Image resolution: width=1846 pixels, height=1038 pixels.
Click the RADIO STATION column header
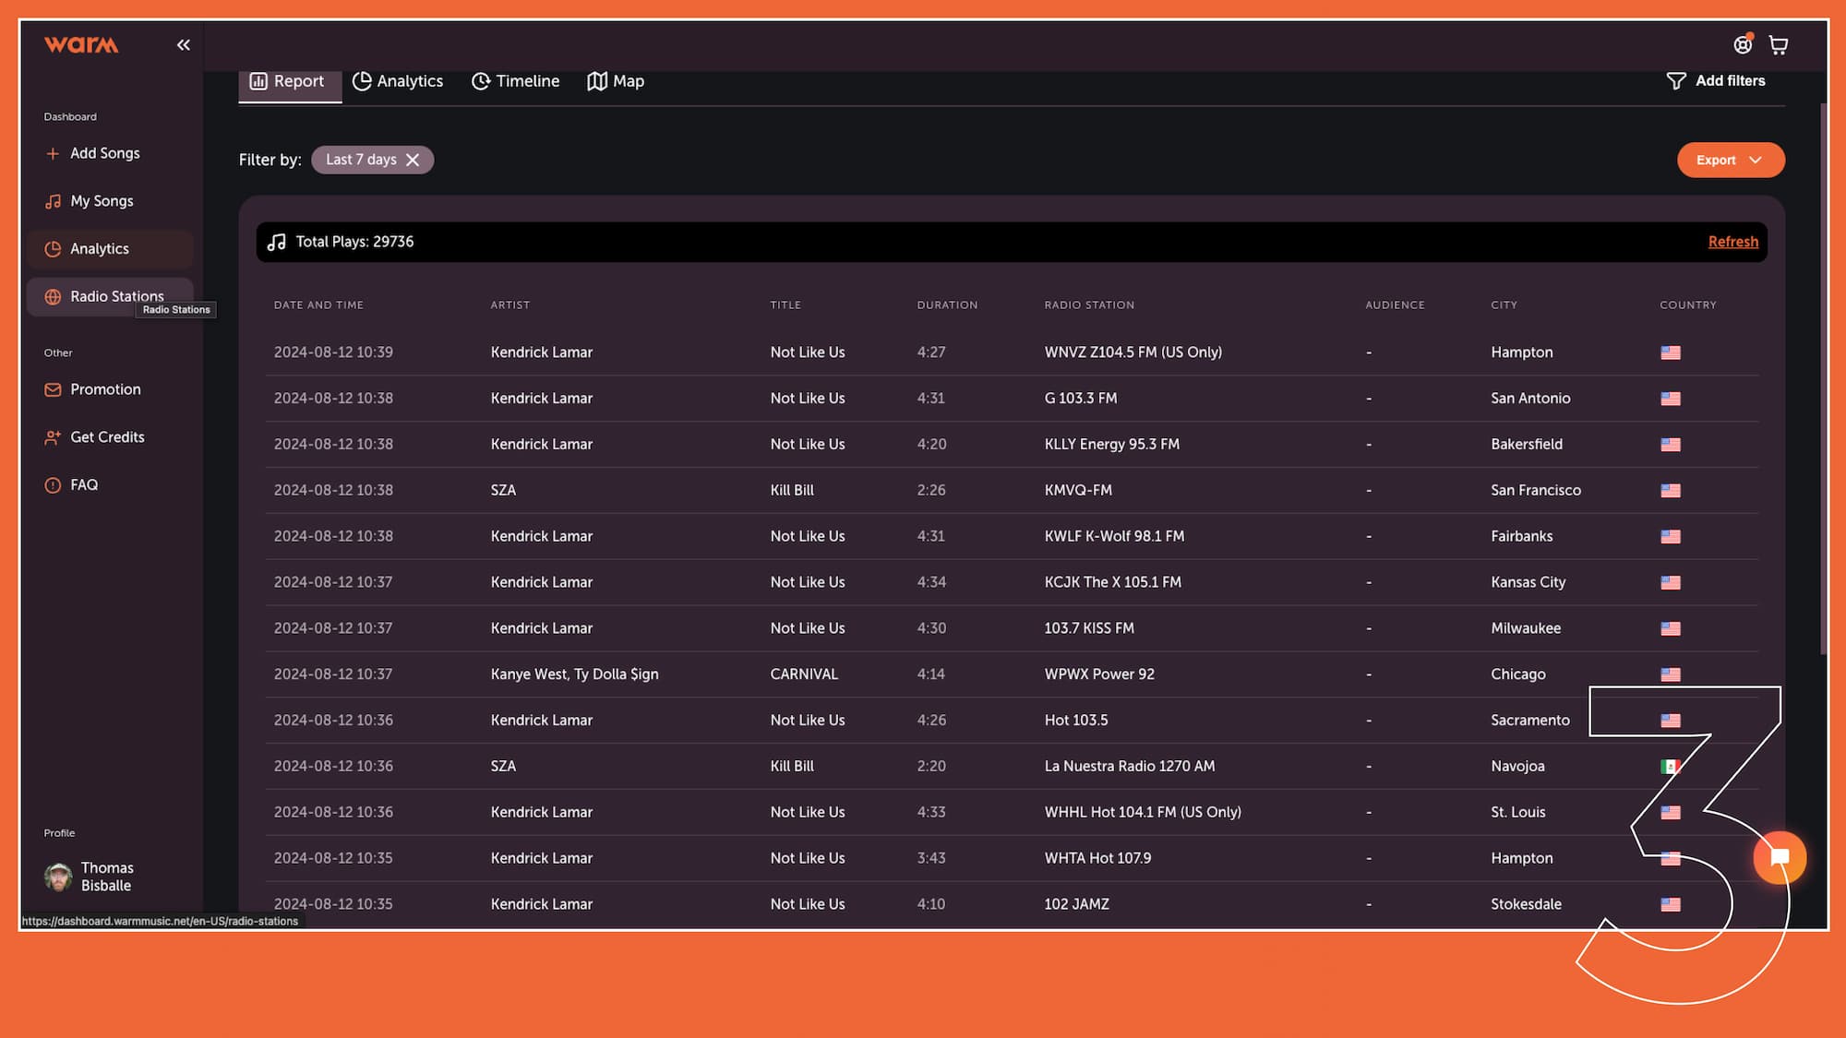tap(1089, 305)
